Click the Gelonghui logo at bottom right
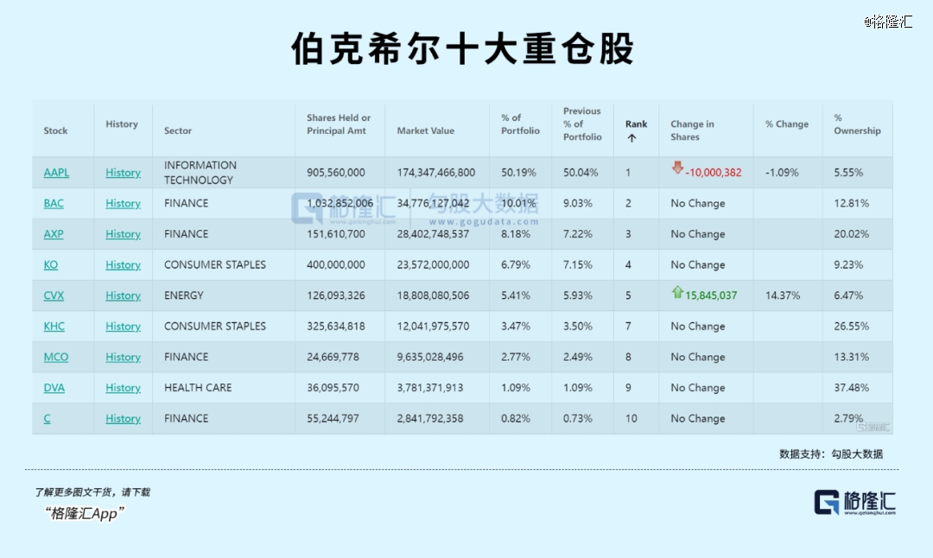Image resolution: width=933 pixels, height=558 pixels. pos(854,503)
